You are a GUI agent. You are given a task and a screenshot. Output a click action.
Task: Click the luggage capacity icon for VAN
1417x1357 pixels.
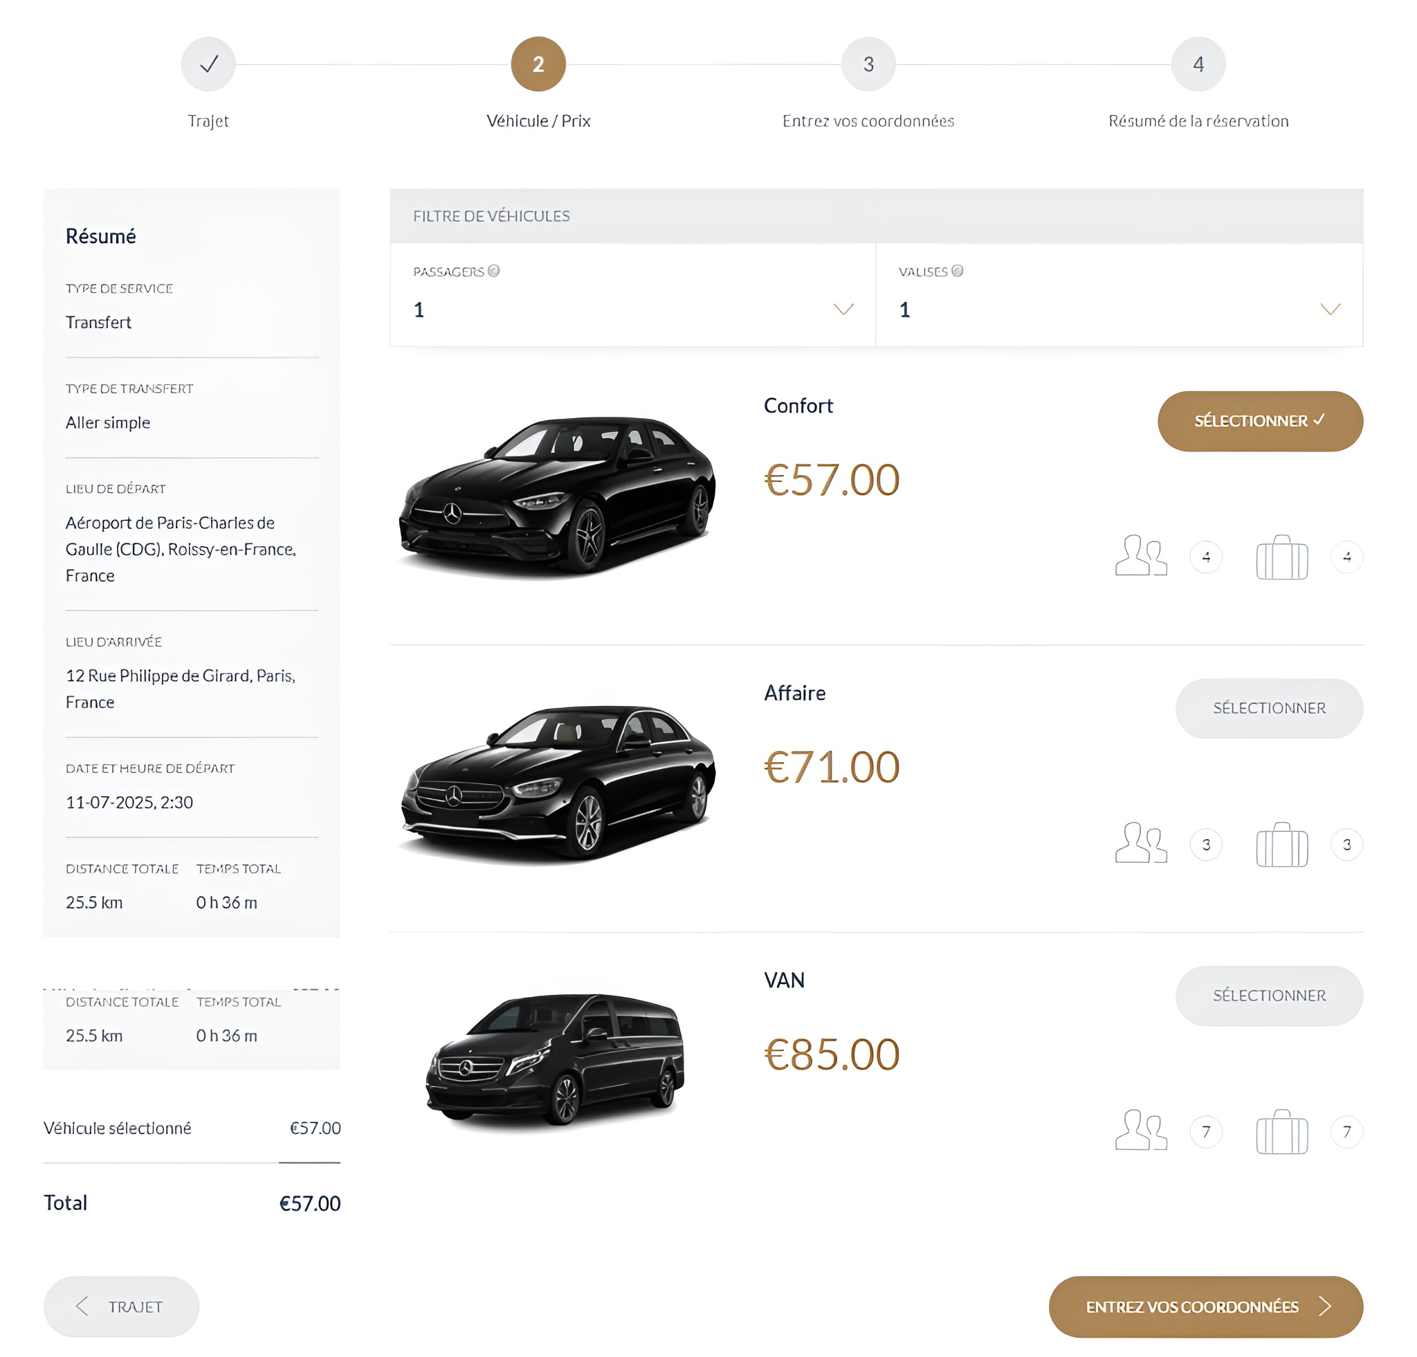click(1281, 1131)
